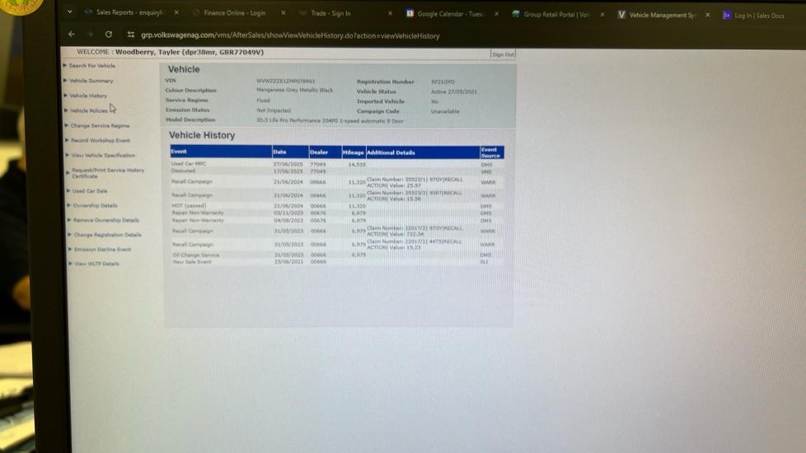806x453 pixels.
Task: Open Vehicle Summary menu link
Action: click(91, 81)
